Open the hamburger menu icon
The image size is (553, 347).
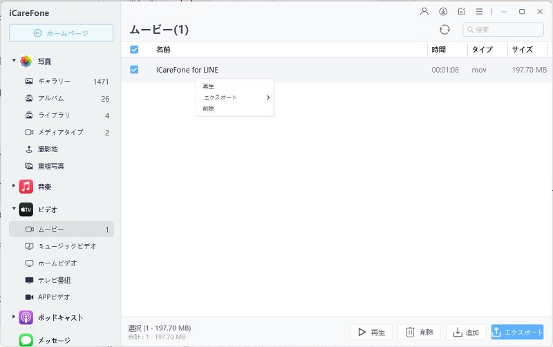[479, 12]
